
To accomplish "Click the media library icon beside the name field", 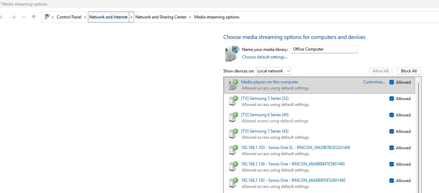I will click(x=232, y=54).
